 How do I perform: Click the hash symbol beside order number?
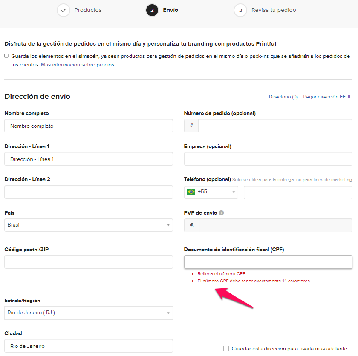[x=191, y=126]
